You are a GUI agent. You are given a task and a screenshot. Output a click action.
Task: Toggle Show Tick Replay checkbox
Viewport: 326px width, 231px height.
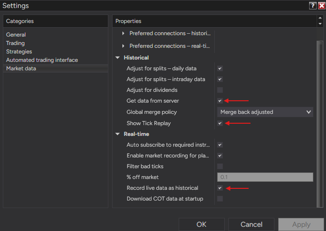click(x=220, y=123)
